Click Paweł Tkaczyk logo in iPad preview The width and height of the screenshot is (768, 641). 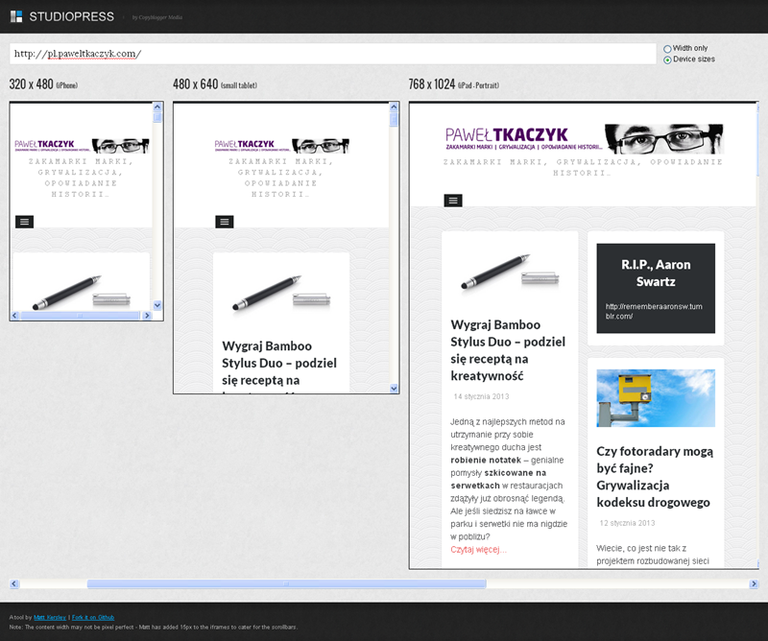pyautogui.click(x=584, y=138)
